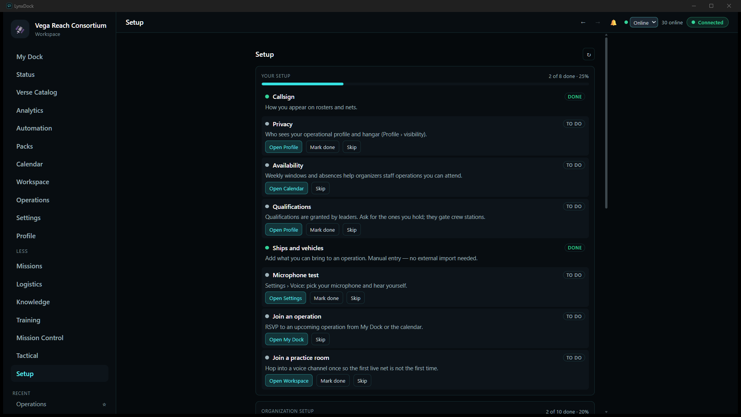Open the Online status dropdown
The height and width of the screenshot is (417, 741).
[644, 23]
